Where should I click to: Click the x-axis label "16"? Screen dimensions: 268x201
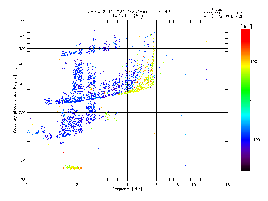[228, 185]
